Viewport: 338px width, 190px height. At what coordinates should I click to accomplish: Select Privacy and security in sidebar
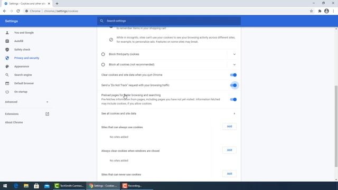click(x=27, y=58)
